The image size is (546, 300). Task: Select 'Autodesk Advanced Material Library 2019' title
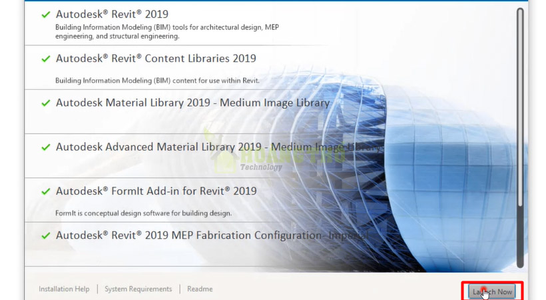(x=219, y=147)
